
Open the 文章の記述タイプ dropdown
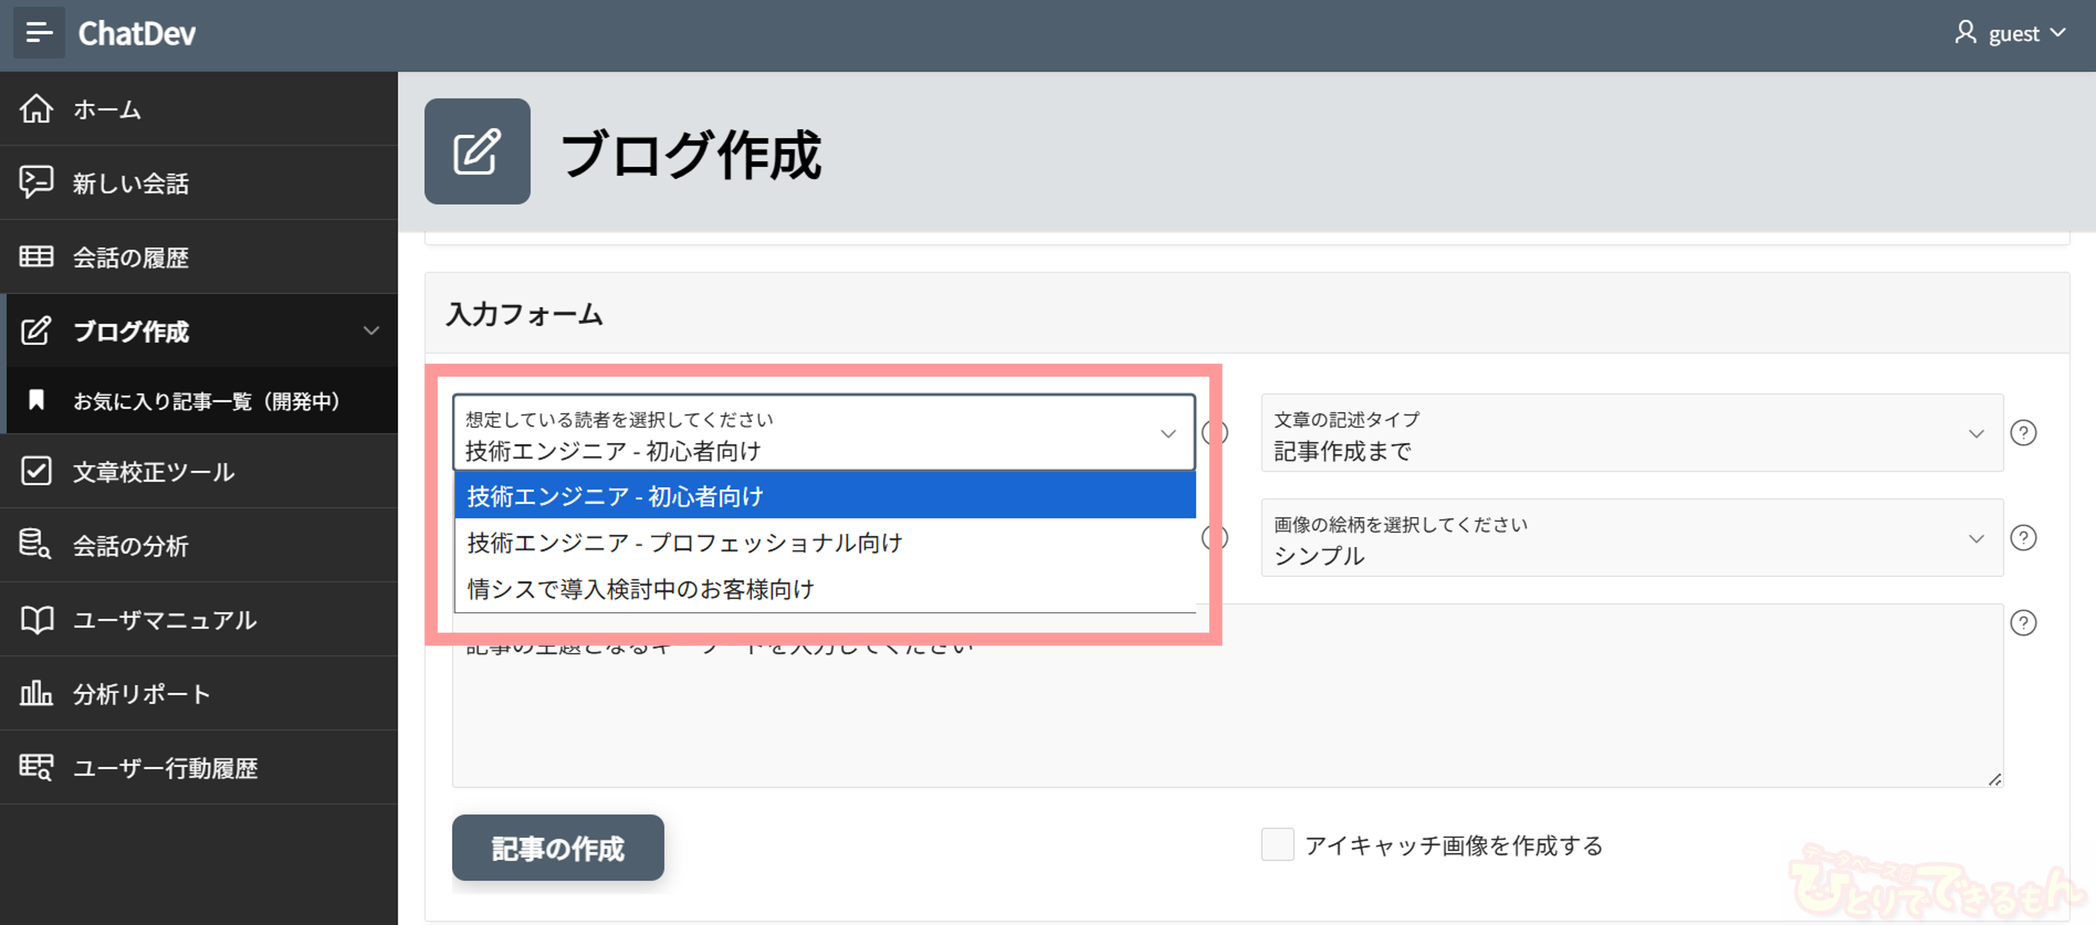click(1632, 434)
